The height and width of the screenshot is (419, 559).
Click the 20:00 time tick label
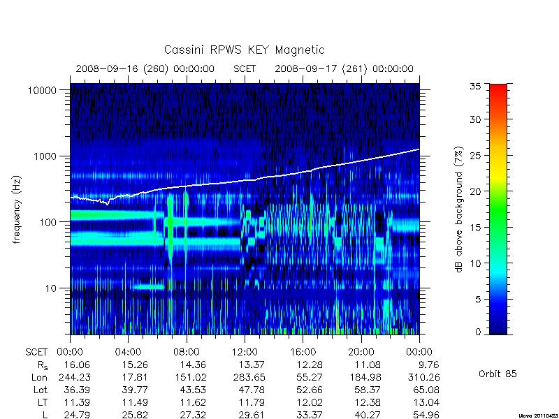(361, 353)
